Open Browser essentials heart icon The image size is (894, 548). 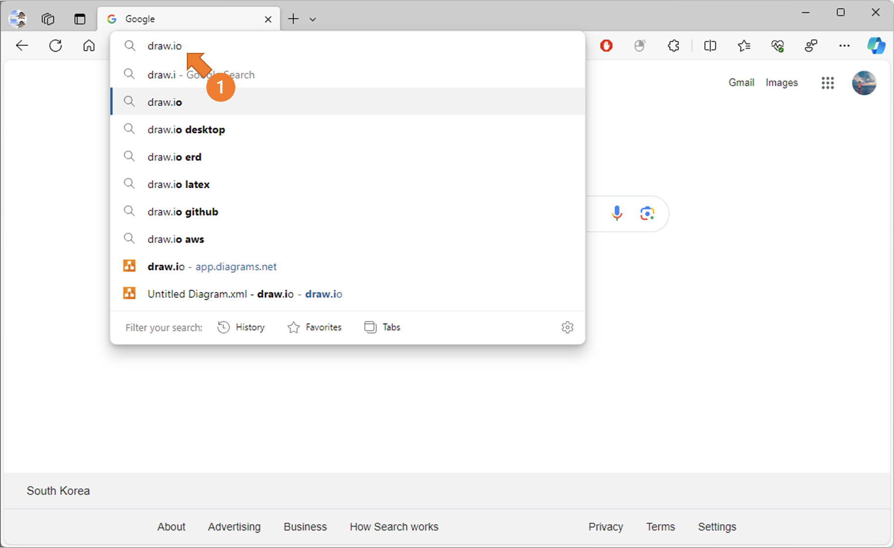tap(778, 46)
